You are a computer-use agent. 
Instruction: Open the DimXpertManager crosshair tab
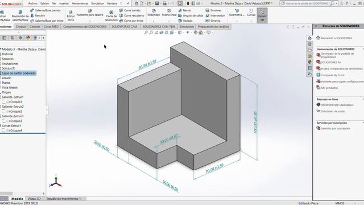point(20,38)
